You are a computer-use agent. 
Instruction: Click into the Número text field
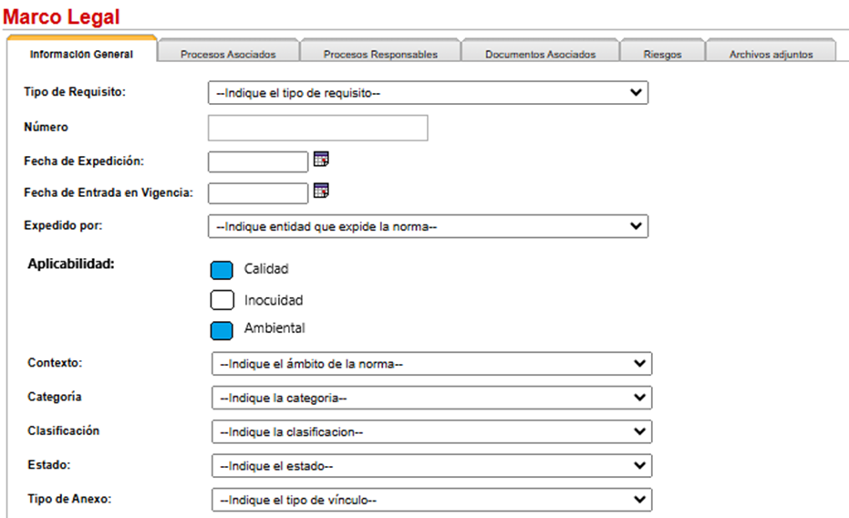click(x=318, y=128)
